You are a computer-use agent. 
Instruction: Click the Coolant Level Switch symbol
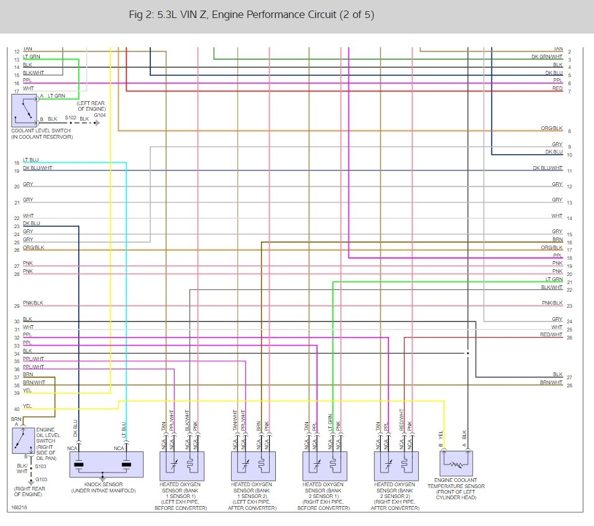[x=24, y=110]
